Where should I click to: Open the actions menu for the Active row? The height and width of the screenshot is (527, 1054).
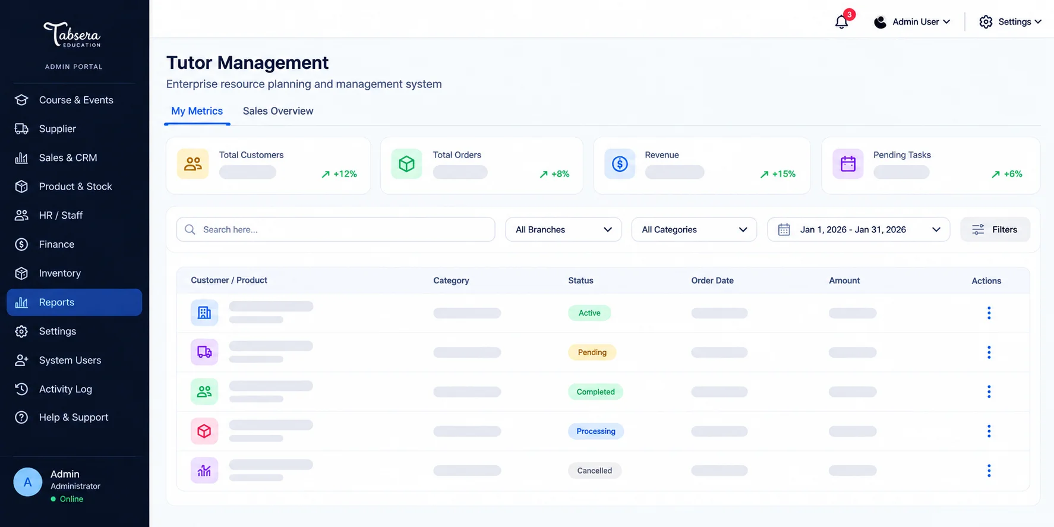tap(989, 313)
